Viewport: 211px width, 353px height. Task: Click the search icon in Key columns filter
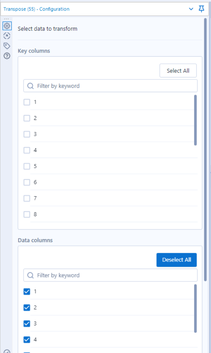pyautogui.click(x=30, y=86)
